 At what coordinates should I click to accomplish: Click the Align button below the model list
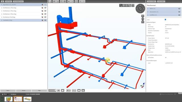pyautogui.click(x=39, y=91)
